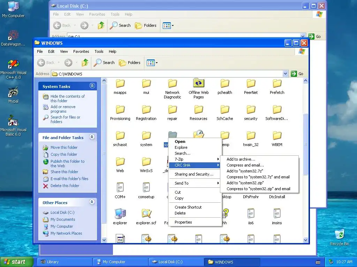357x267 pixels.
Task: Choose Properties in the context menu
Action: (x=195, y=222)
